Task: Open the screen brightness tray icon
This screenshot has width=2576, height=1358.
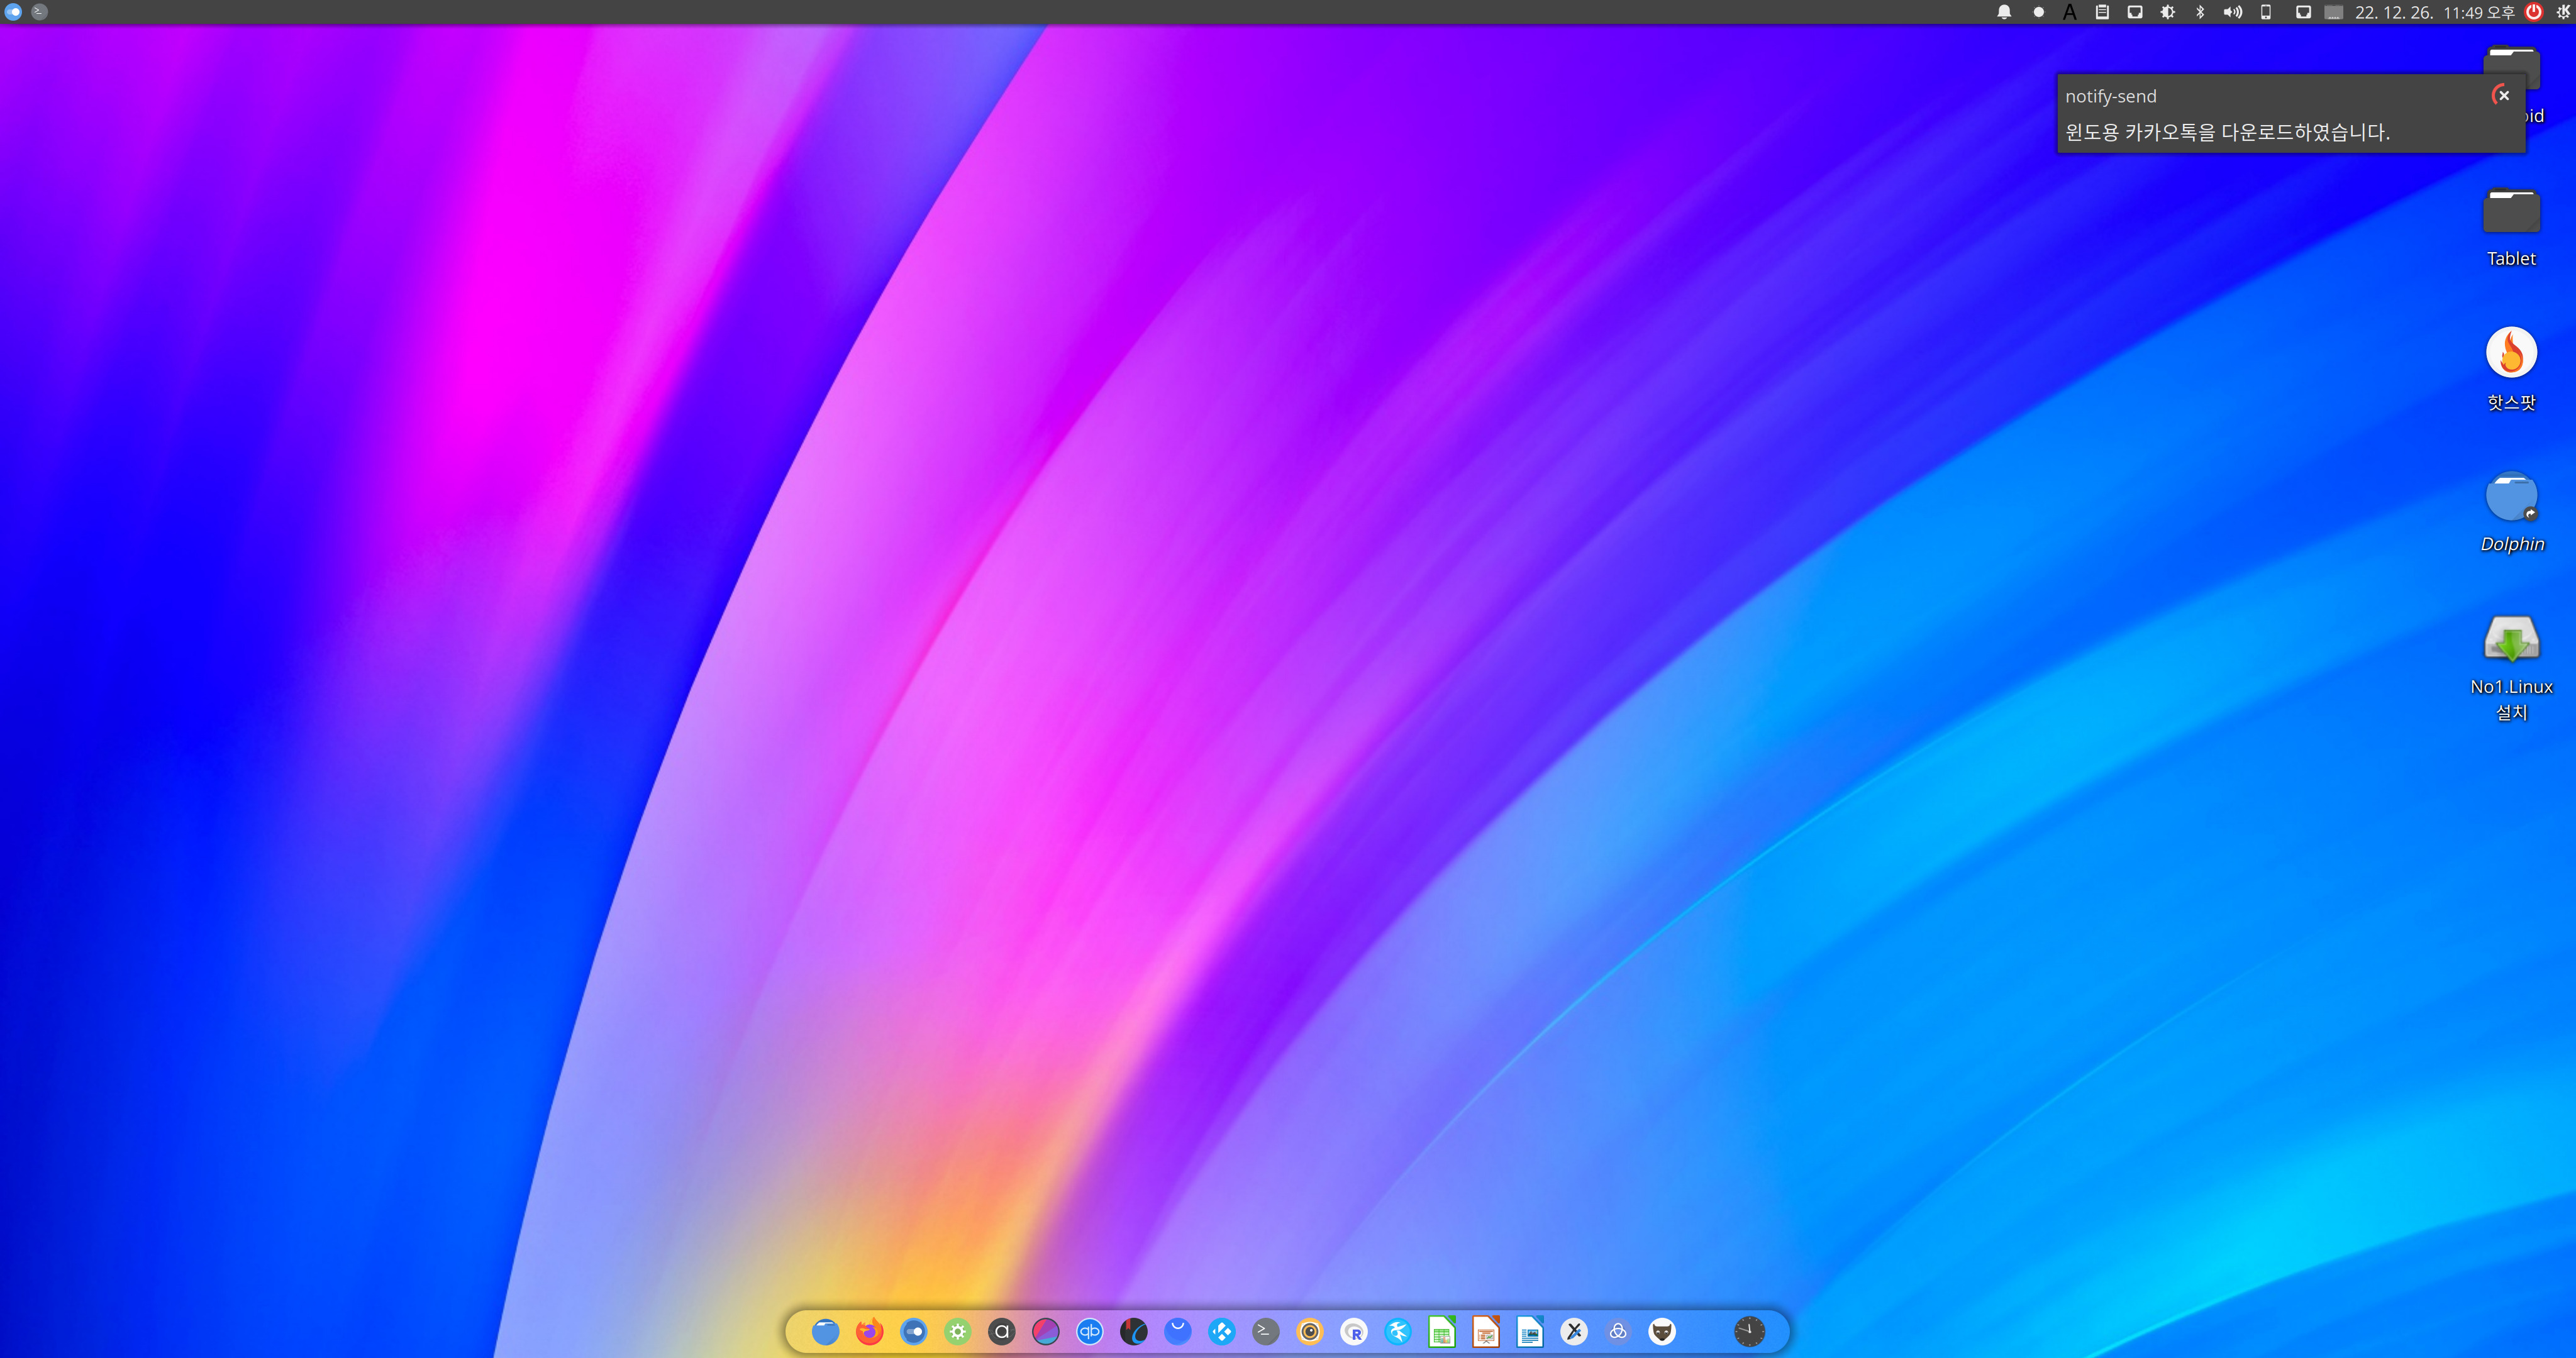Action: pos(2168,12)
